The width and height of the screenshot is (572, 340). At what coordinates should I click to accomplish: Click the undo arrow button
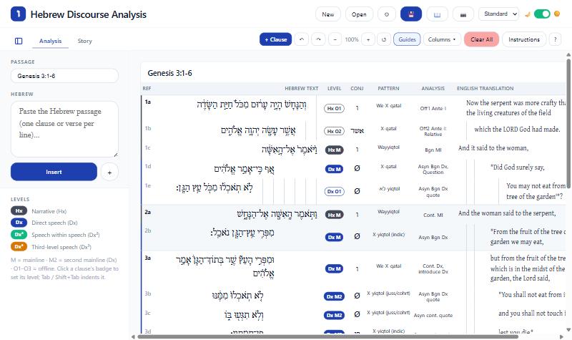click(301, 39)
